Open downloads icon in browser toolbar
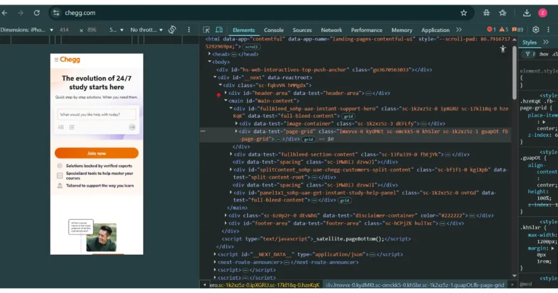The image size is (558, 293). [x=527, y=13]
